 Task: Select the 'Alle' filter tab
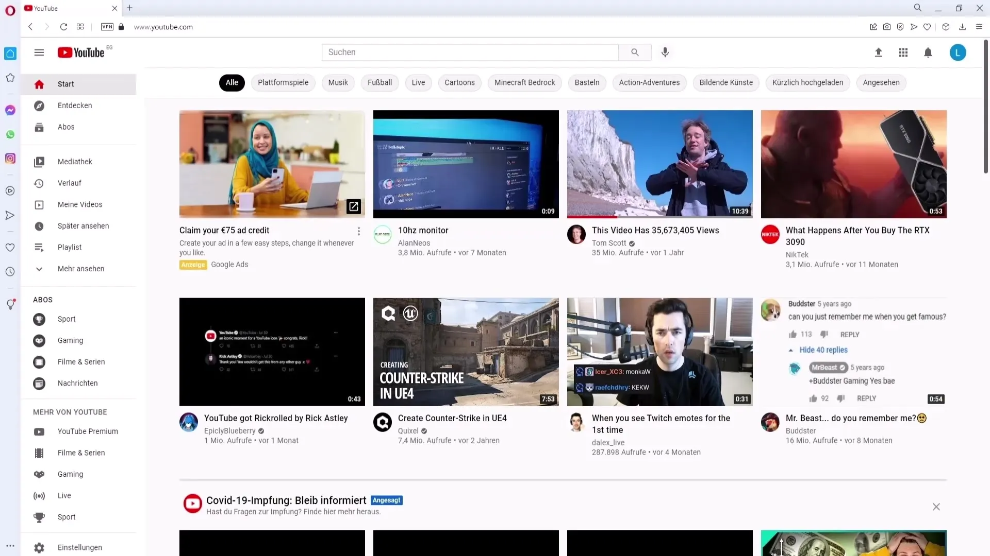point(231,82)
